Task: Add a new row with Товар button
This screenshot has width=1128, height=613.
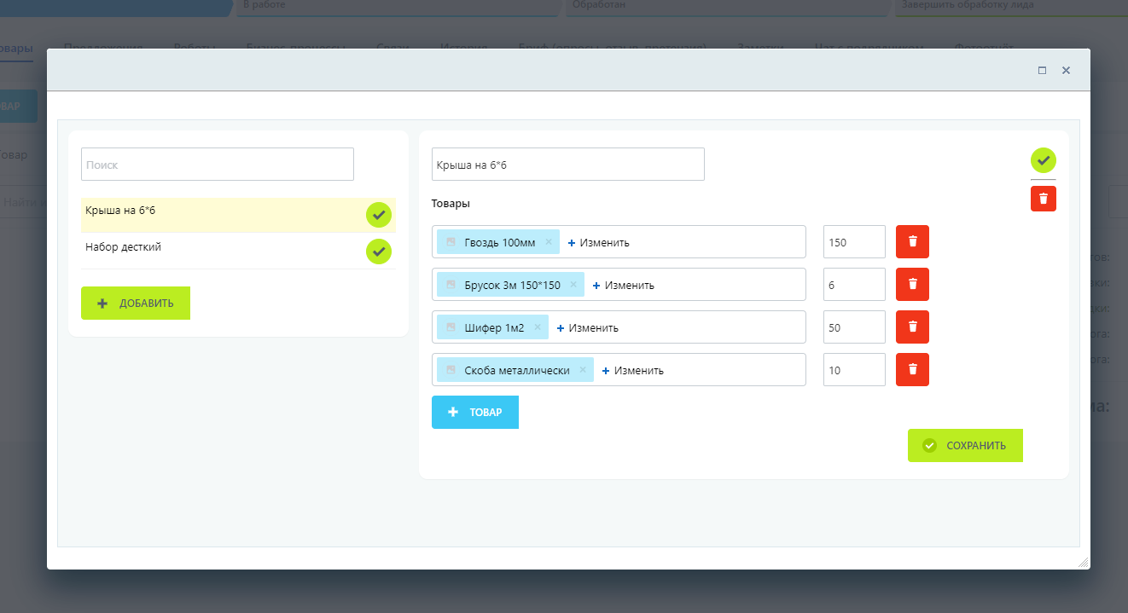Action: 475,412
